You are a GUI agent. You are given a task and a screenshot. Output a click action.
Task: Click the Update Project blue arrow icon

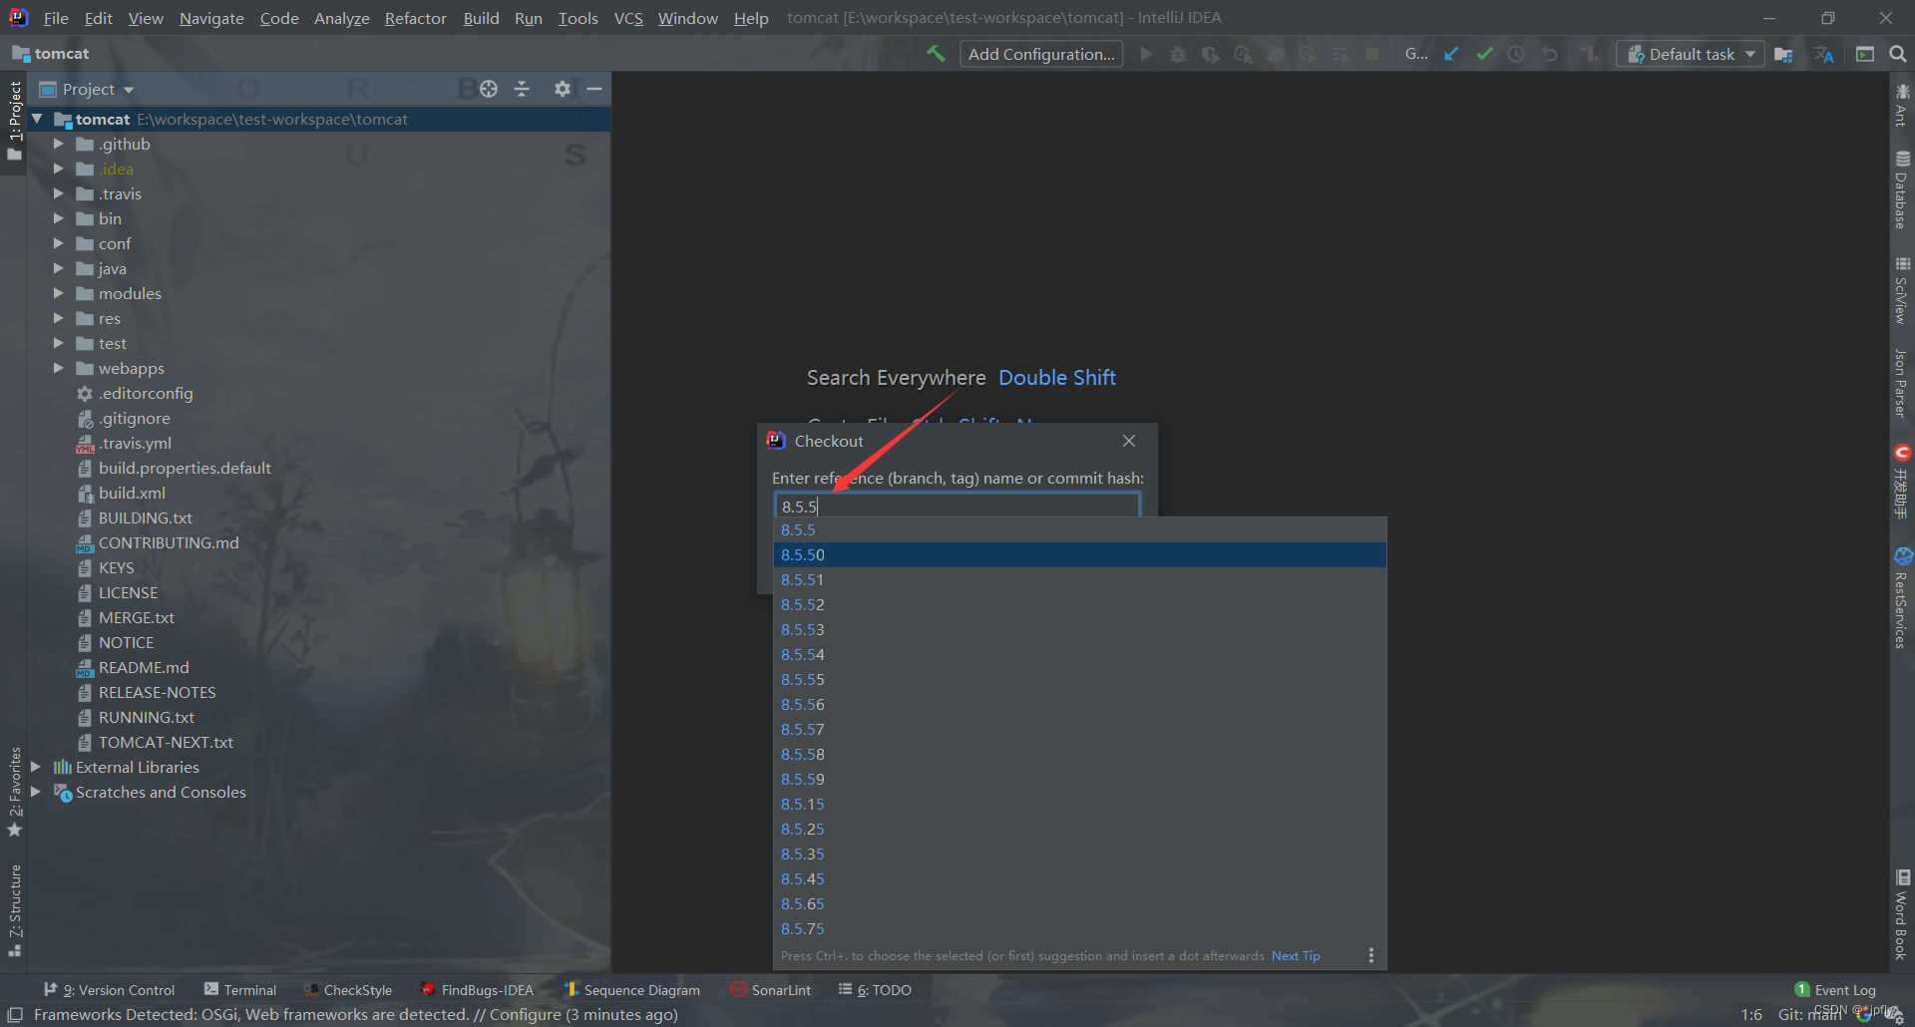point(1451,54)
